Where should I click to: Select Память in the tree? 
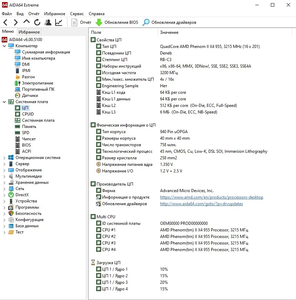(29, 127)
